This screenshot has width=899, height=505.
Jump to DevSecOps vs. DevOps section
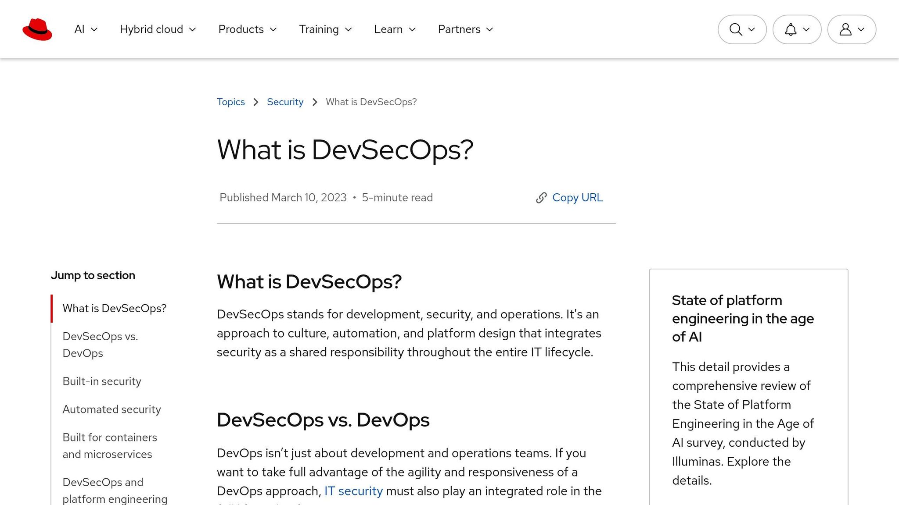(101, 345)
